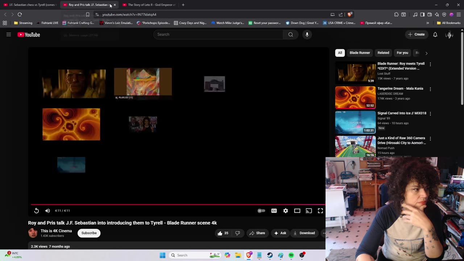The height and width of the screenshot is (261, 464).
Task: Open options for Blade Runner: Roy meets Tyrell
Action: [x=430, y=64]
